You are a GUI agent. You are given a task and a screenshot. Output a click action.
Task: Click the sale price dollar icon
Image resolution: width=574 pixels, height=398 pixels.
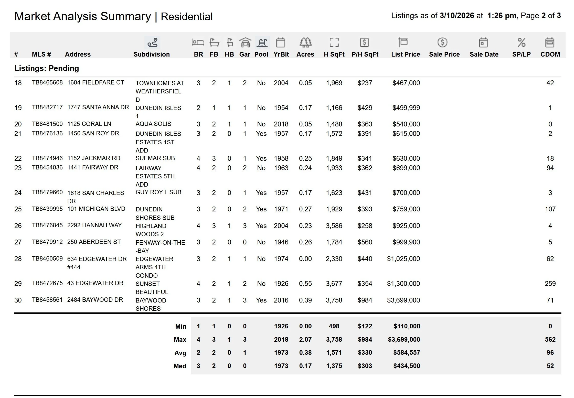pyautogui.click(x=442, y=42)
